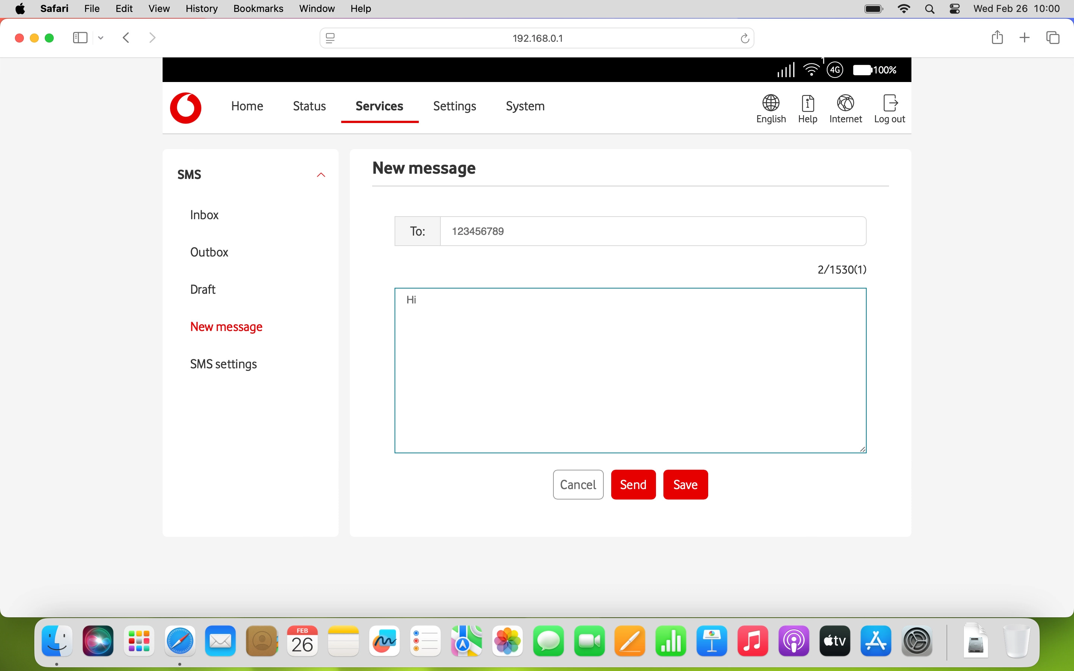Click the Vodafone logo
1074x671 pixels.
[185, 107]
